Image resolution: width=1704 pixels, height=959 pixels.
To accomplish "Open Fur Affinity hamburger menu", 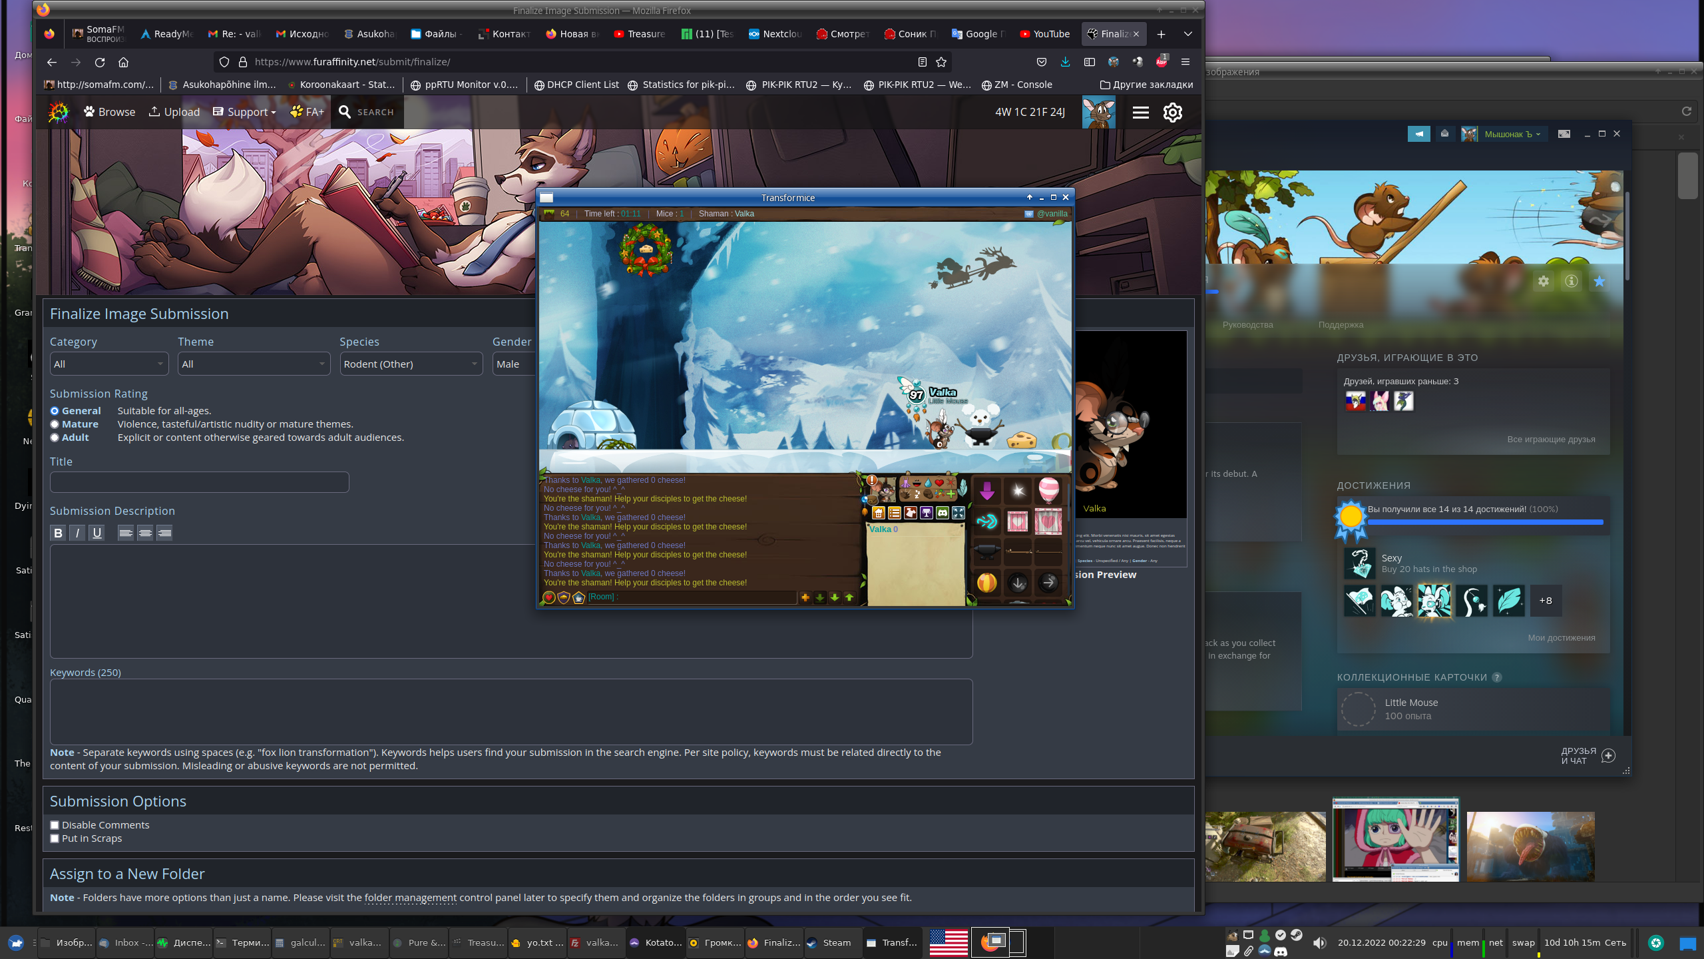I will coord(1141,113).
